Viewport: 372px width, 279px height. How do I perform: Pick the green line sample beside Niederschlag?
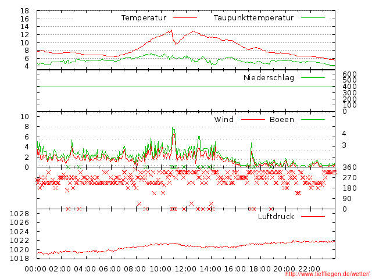click(313, 77)
